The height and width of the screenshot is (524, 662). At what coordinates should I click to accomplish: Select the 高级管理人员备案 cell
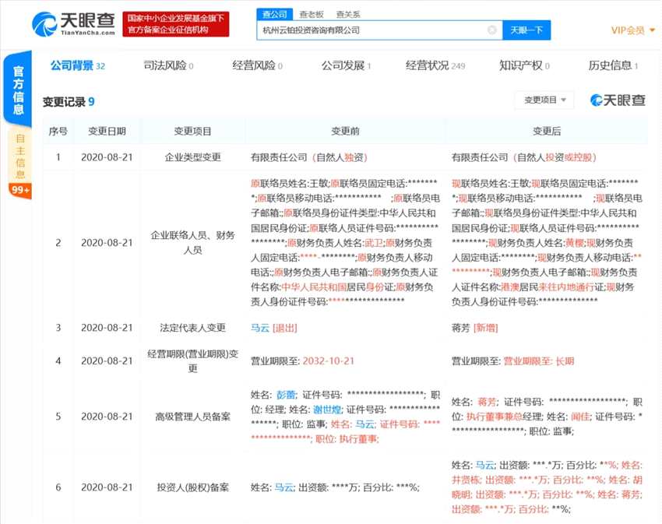click(192, 417)
